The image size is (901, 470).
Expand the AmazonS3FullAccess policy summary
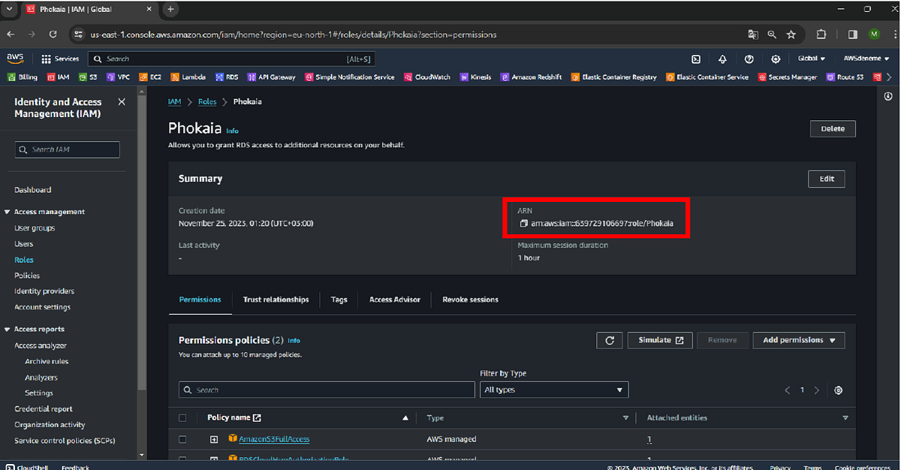214,438
